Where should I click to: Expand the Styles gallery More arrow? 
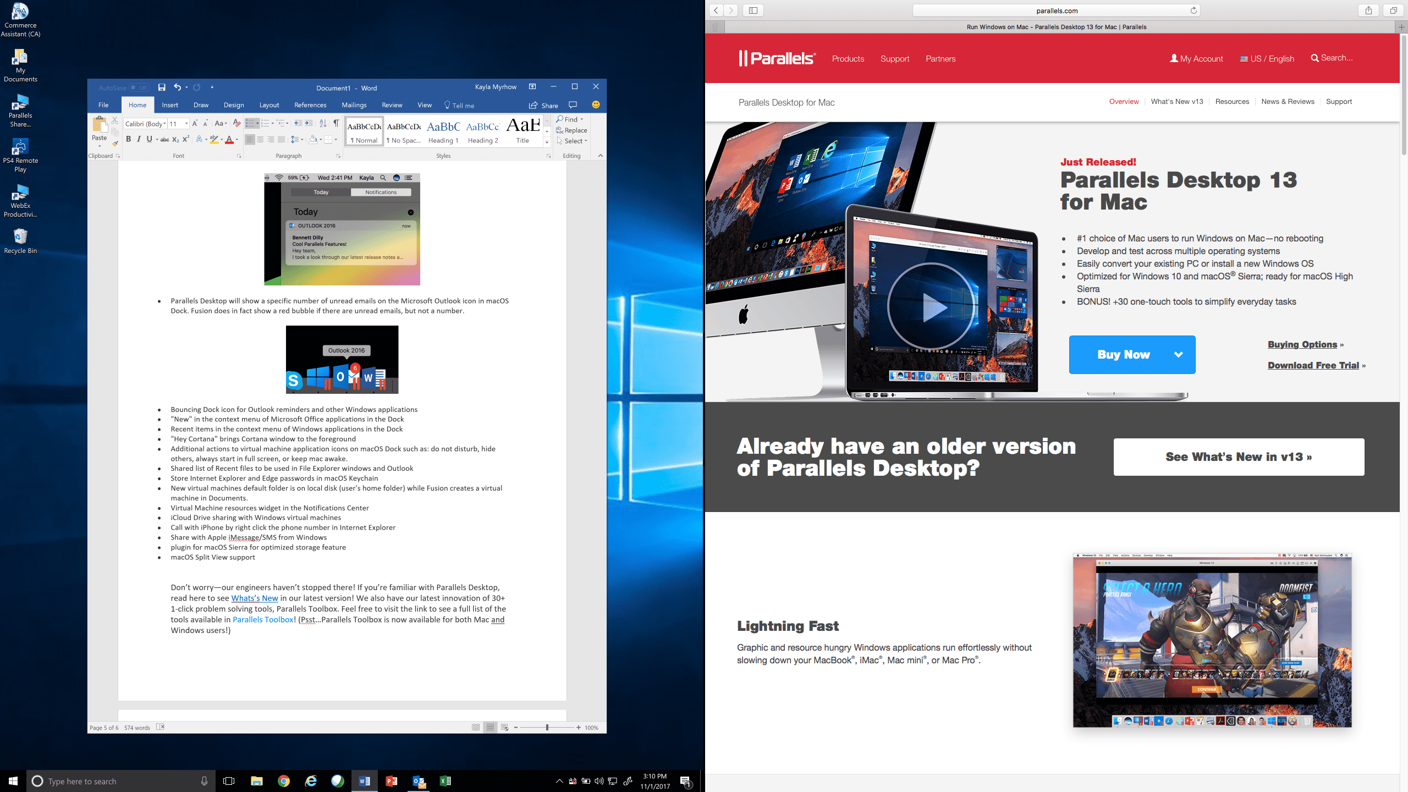click(547, 142)
